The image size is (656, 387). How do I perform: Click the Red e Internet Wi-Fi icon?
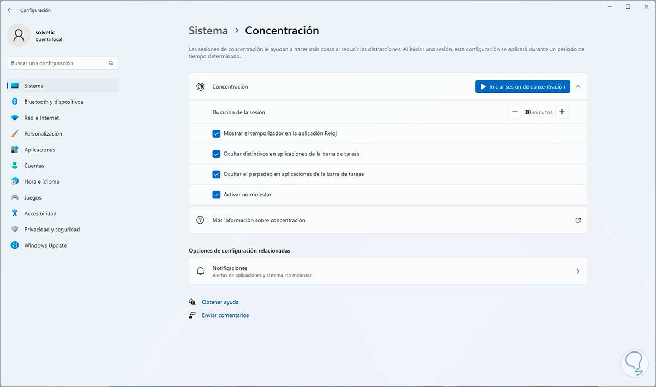click(15, 118)
